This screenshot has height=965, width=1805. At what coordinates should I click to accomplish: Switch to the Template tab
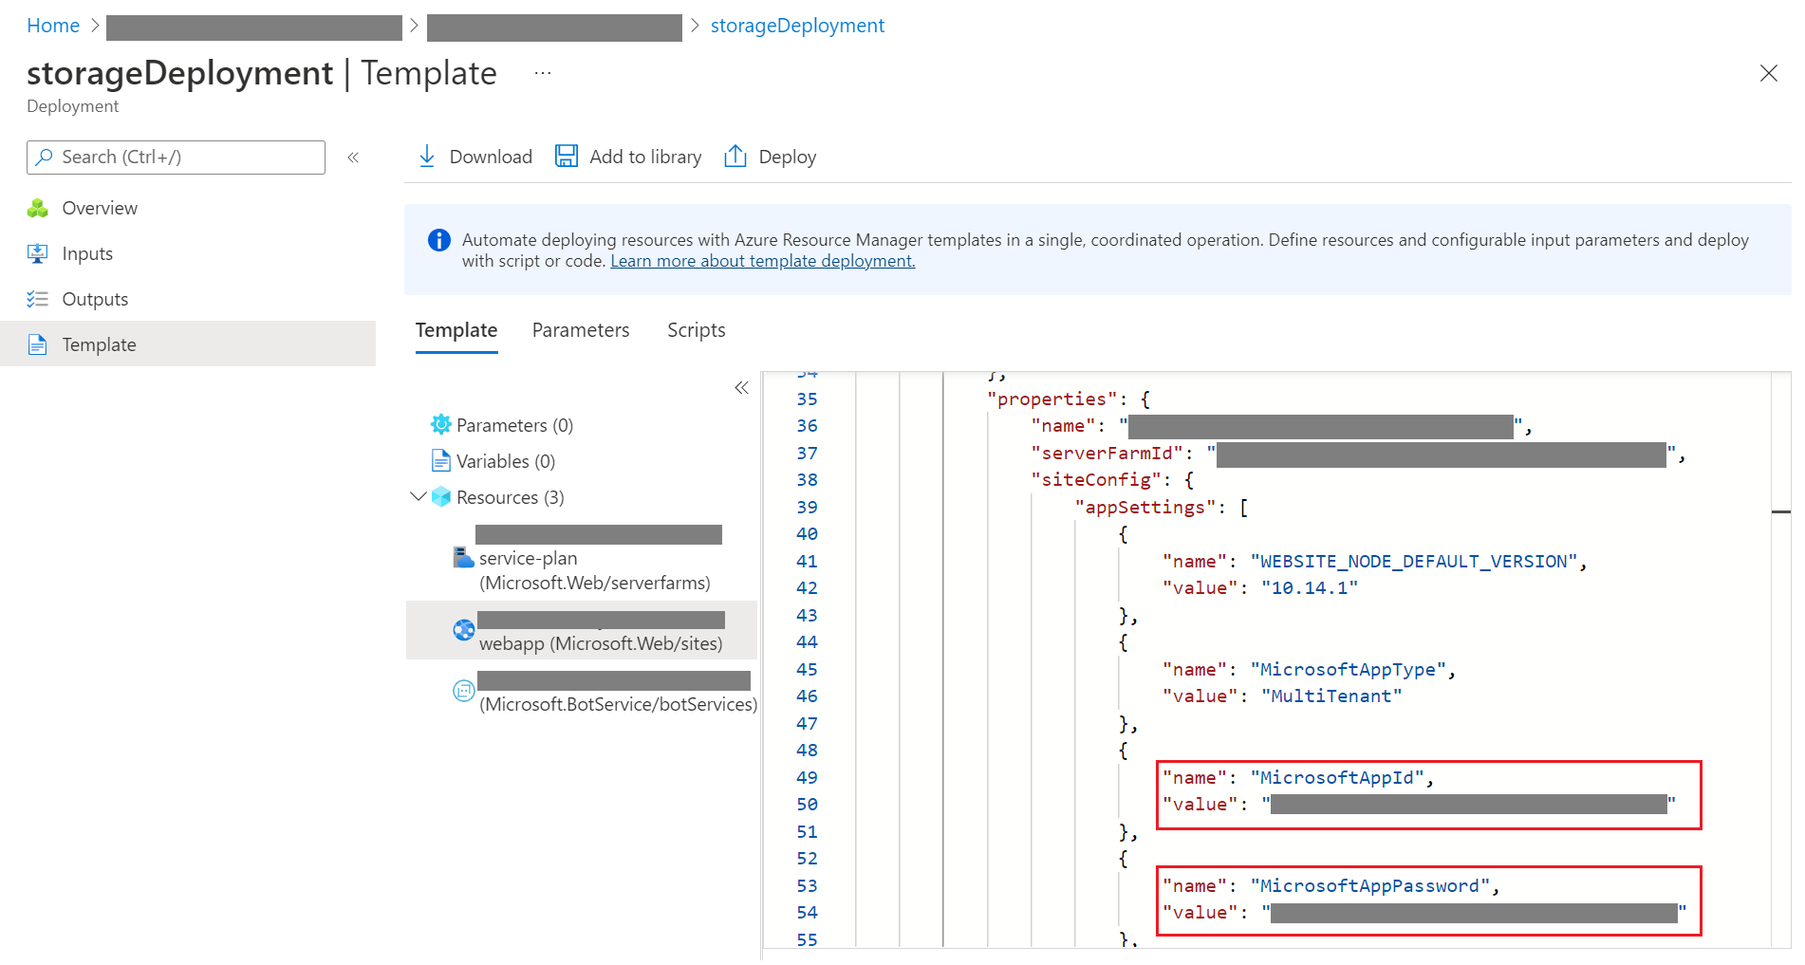coord(456,330)
